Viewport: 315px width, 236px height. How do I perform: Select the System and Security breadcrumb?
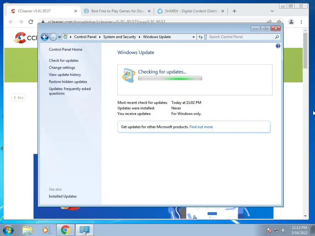pos(120,37)
